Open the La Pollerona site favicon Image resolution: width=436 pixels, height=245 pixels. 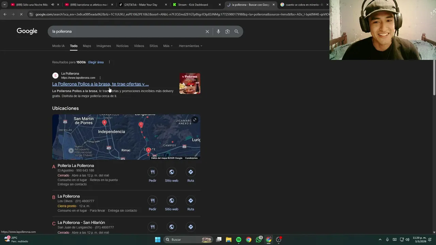[x=55, y=76]
